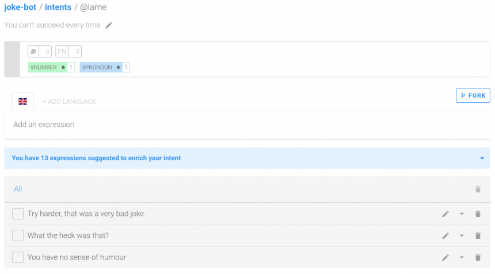Delete all expressions with header trash icon
The image size is (495, 274).
478,189
